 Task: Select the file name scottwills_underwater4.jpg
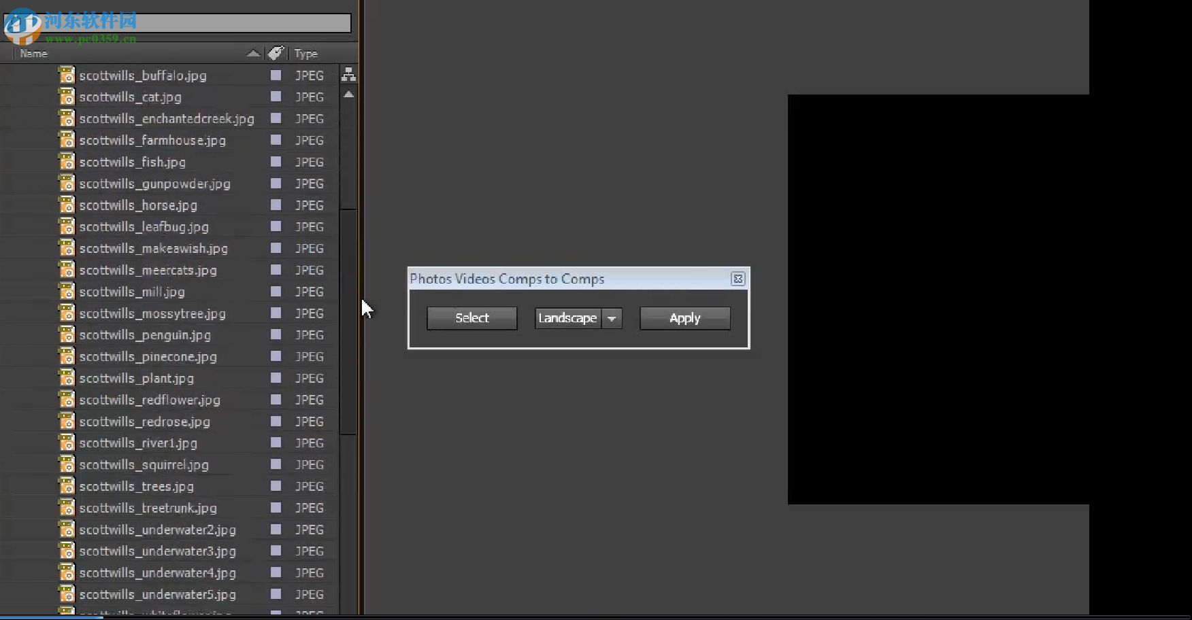[x=158, y=573]
